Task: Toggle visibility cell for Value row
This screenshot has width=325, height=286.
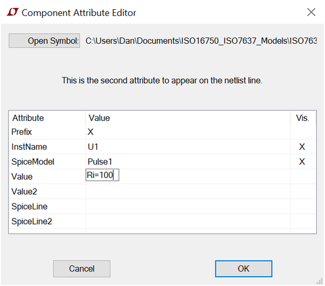Action: click(x=303, y=177)
